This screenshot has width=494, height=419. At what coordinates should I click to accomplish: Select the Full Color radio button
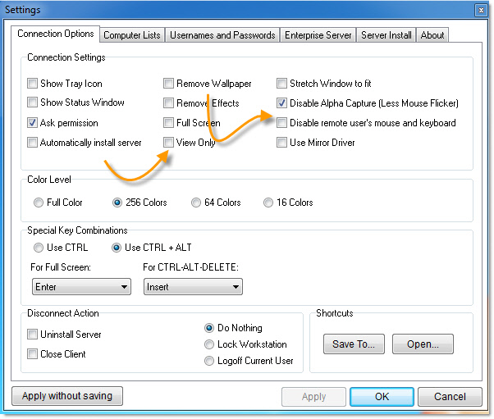coord(39,203)
